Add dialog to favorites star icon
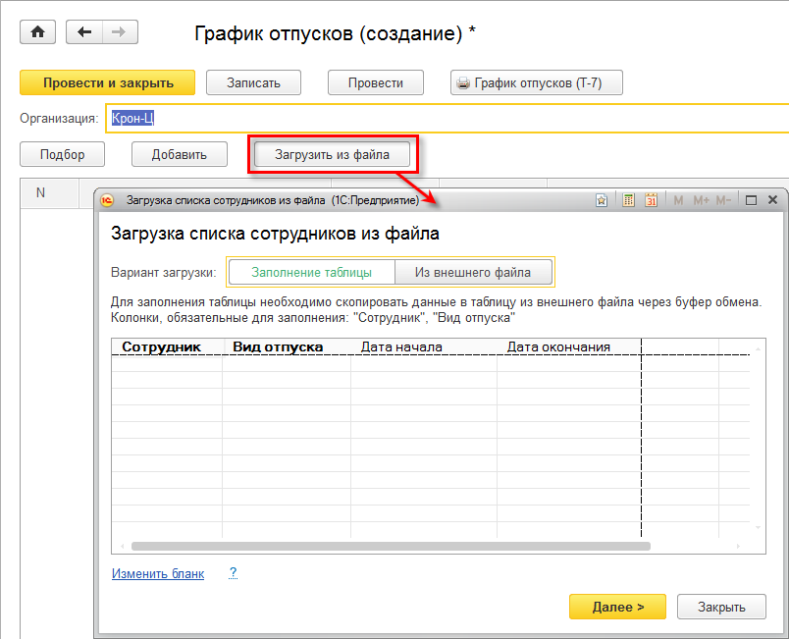The width and height of the screenshot is (789, 639). coord(603,200)
